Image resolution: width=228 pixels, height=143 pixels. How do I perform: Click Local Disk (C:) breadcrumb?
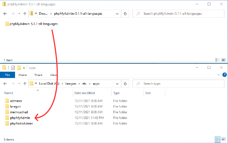click(x=49, y=84)
